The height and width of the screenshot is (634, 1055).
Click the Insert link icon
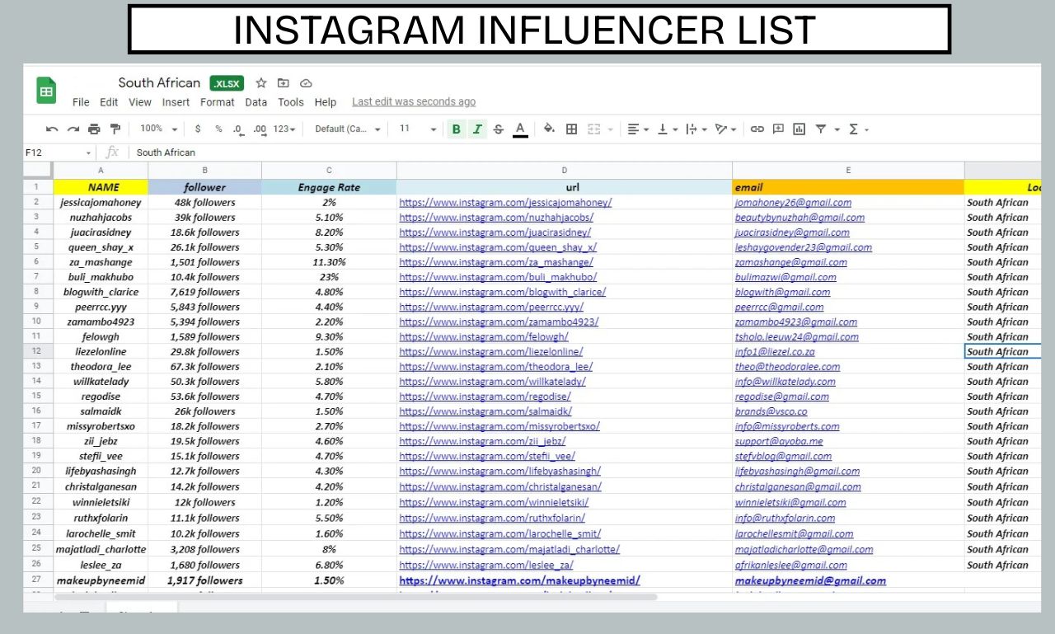coord(757,129)
